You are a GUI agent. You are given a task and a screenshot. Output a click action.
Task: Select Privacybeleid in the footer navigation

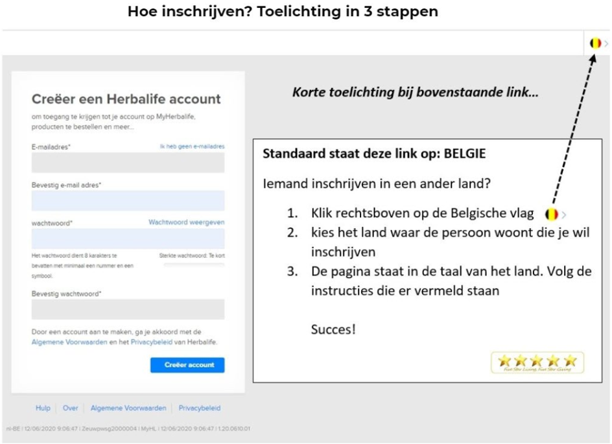(200, 408)
